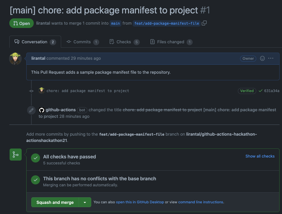Image resolution: width=282 pixels, height=214 pixels.
Task: Expand Show all checks
Action: [260, 156]
